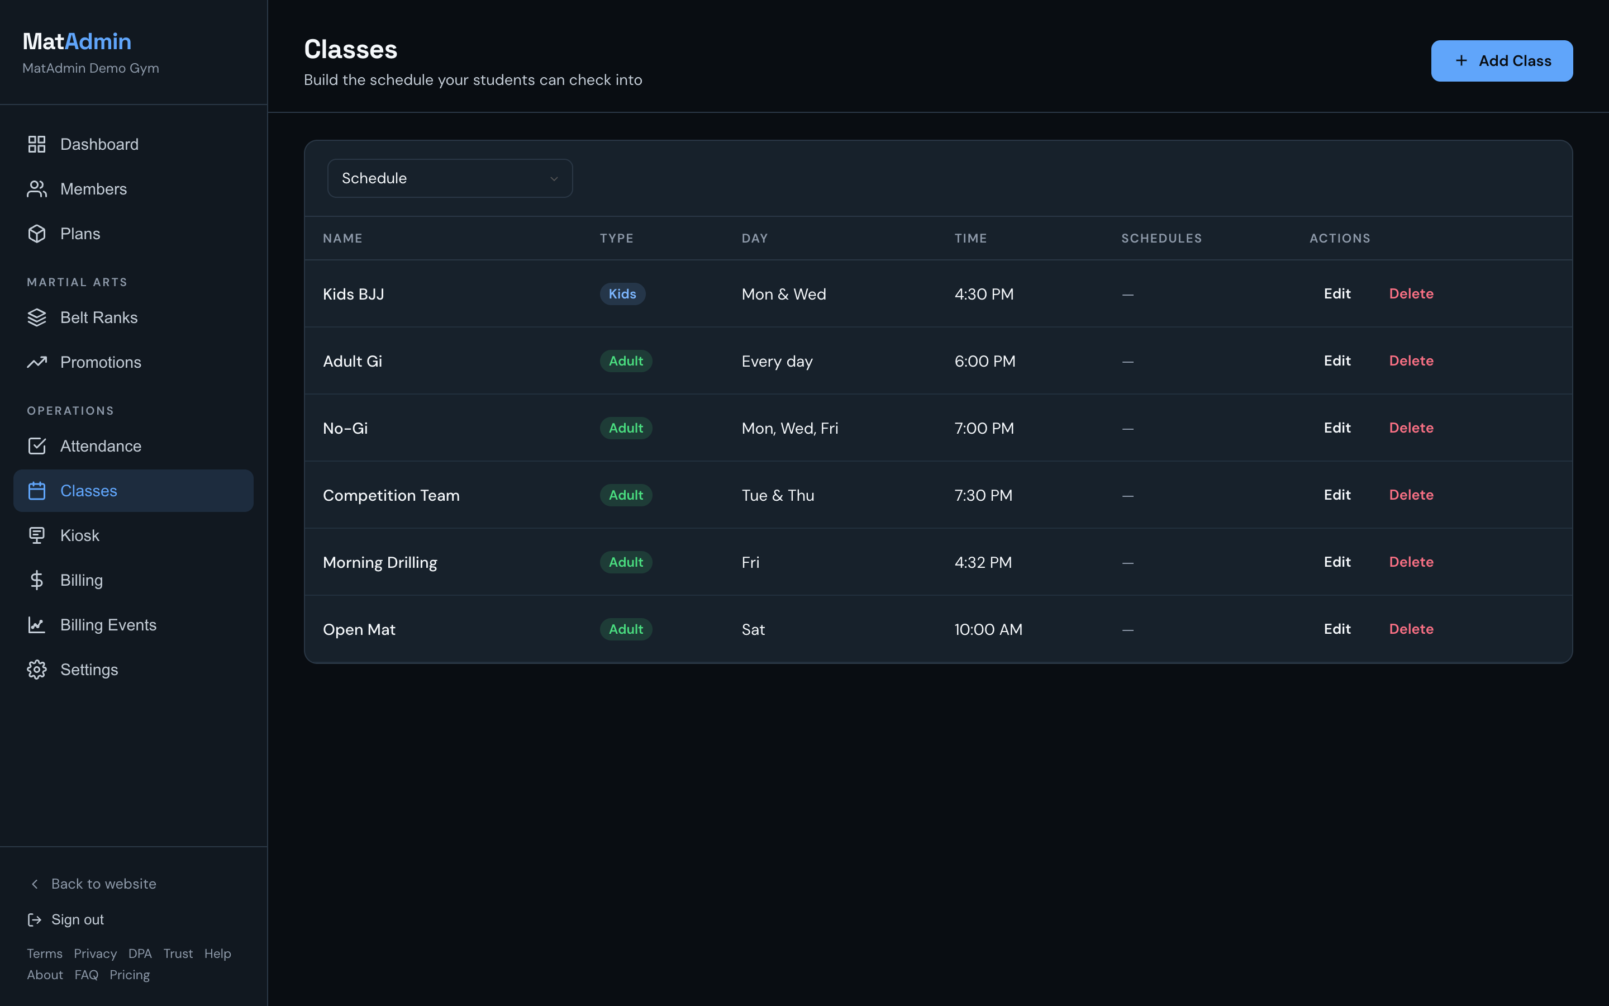Open the Plans section
This screenshot has width=1609, height=1006.
pos(133,234)
